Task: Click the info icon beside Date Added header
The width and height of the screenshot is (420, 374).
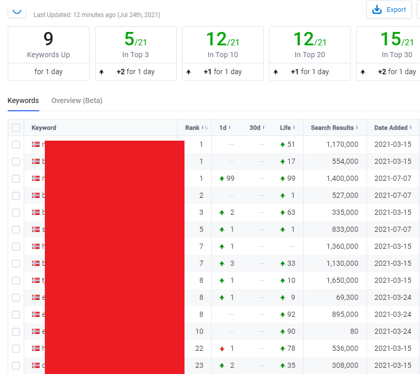Action: coord(411,127)
